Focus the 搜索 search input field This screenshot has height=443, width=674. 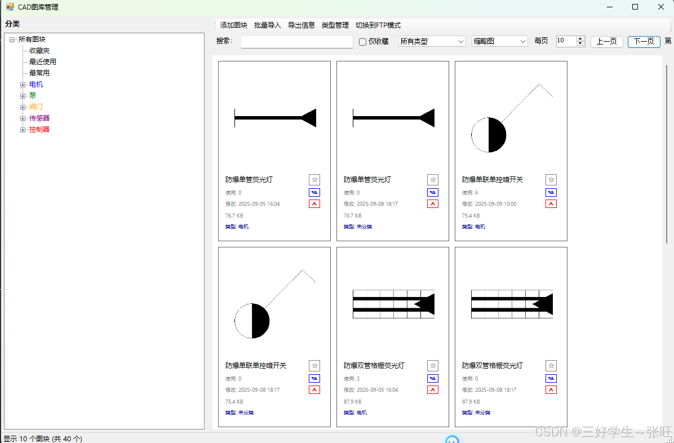pyautogui.click(x=296, y=42)
